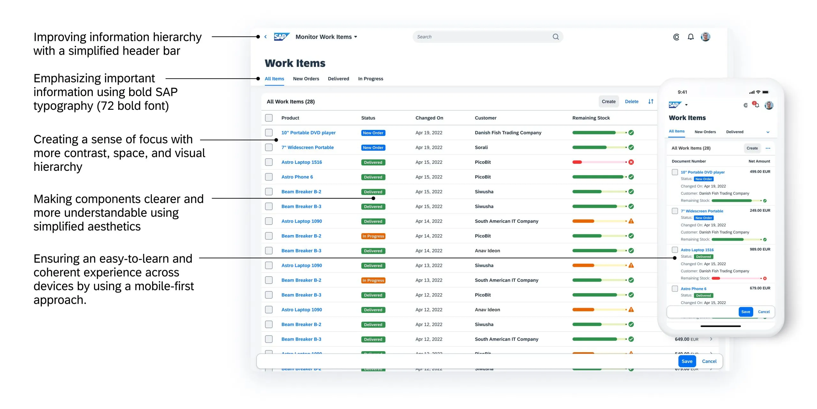
Task: Open the In Progress tab
Action: point(371,79)
